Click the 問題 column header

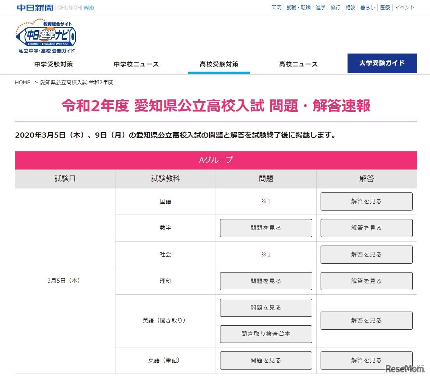click(x=266, y=179)
